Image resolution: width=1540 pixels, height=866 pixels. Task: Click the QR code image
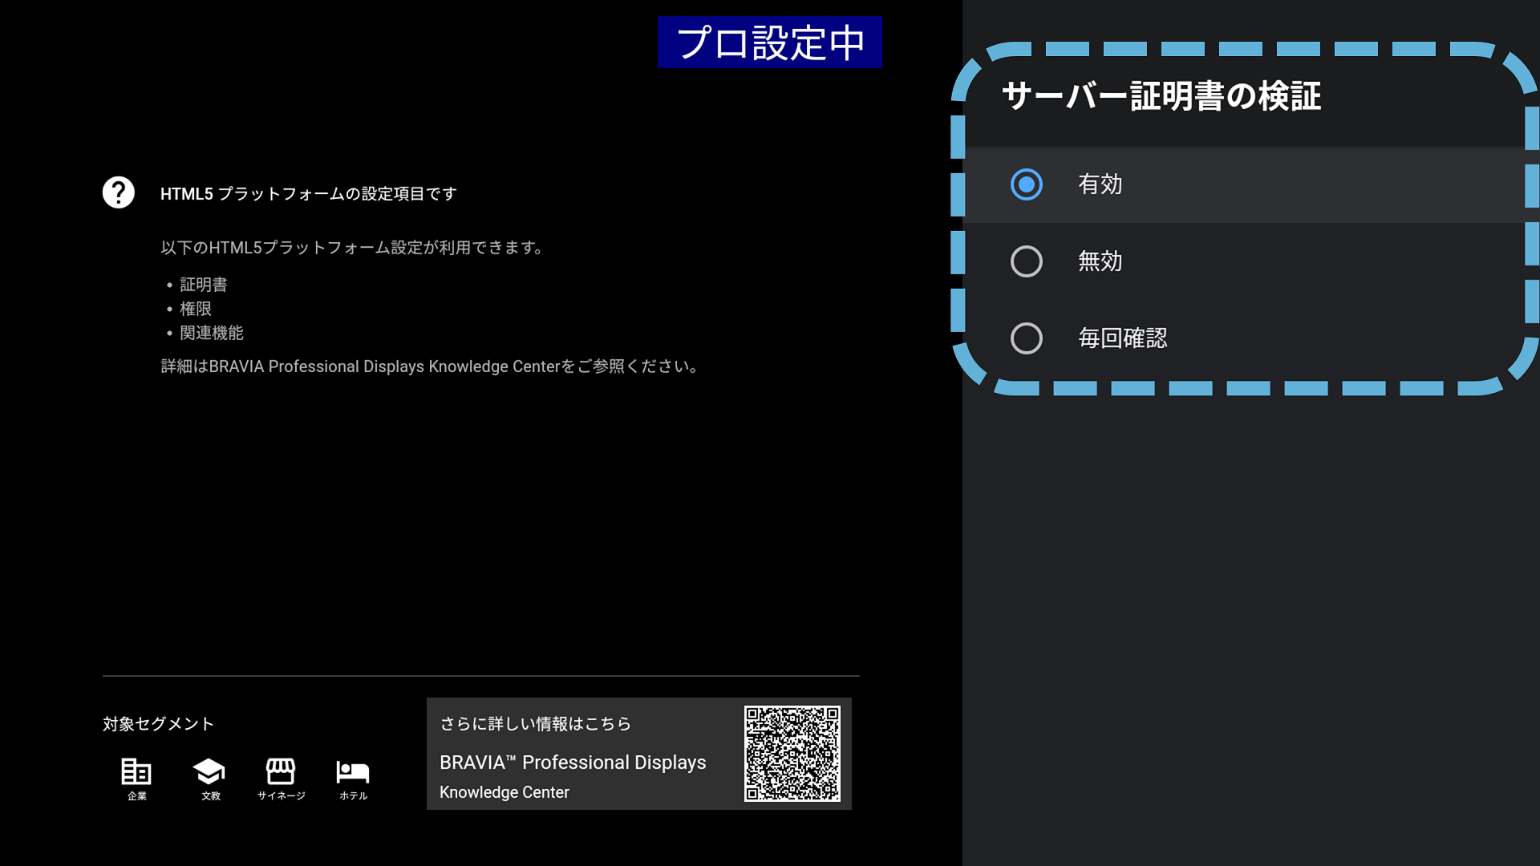[792, 754]
